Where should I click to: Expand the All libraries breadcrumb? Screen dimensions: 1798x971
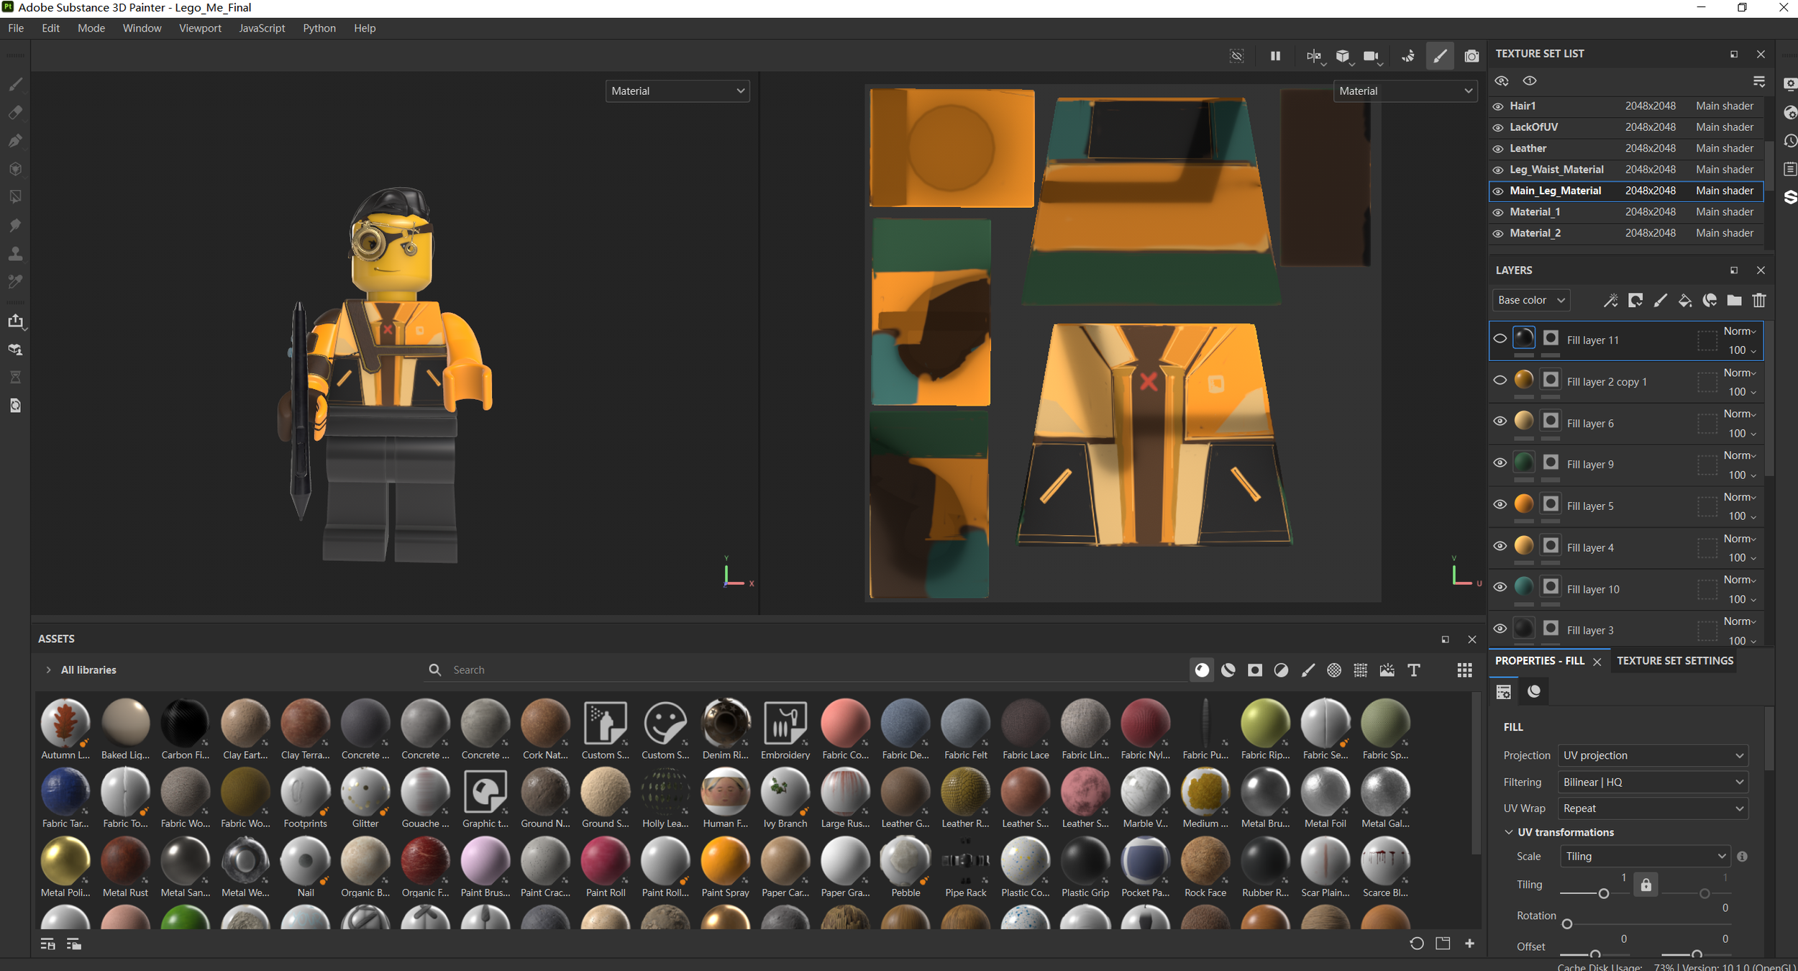tap(48, 670)
